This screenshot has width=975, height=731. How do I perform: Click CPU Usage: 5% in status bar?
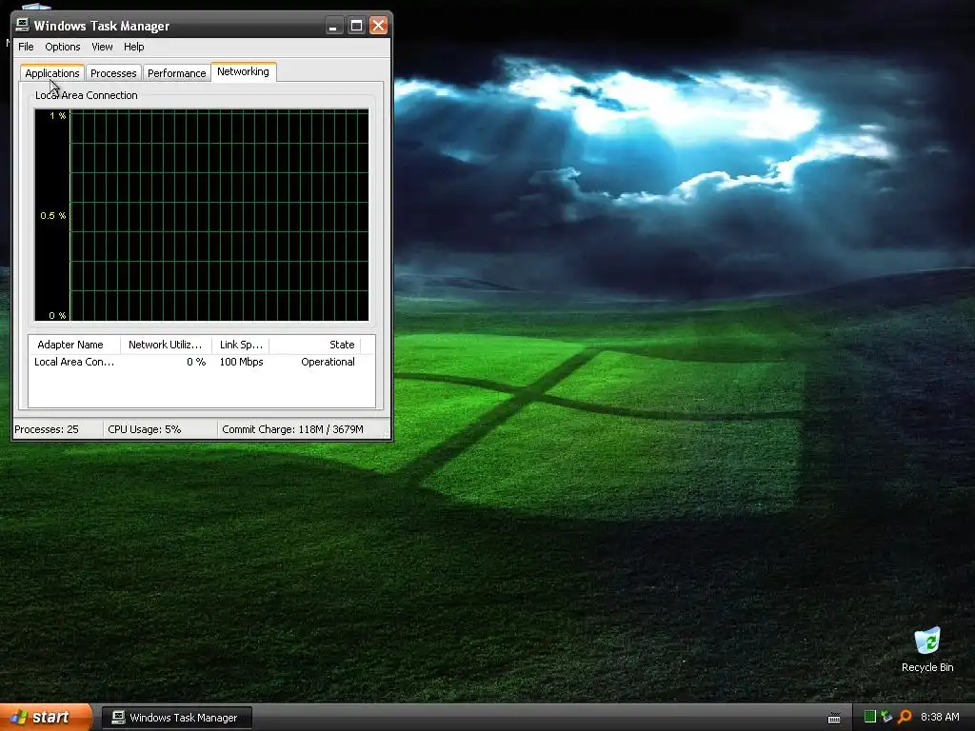tap(145, 429)
